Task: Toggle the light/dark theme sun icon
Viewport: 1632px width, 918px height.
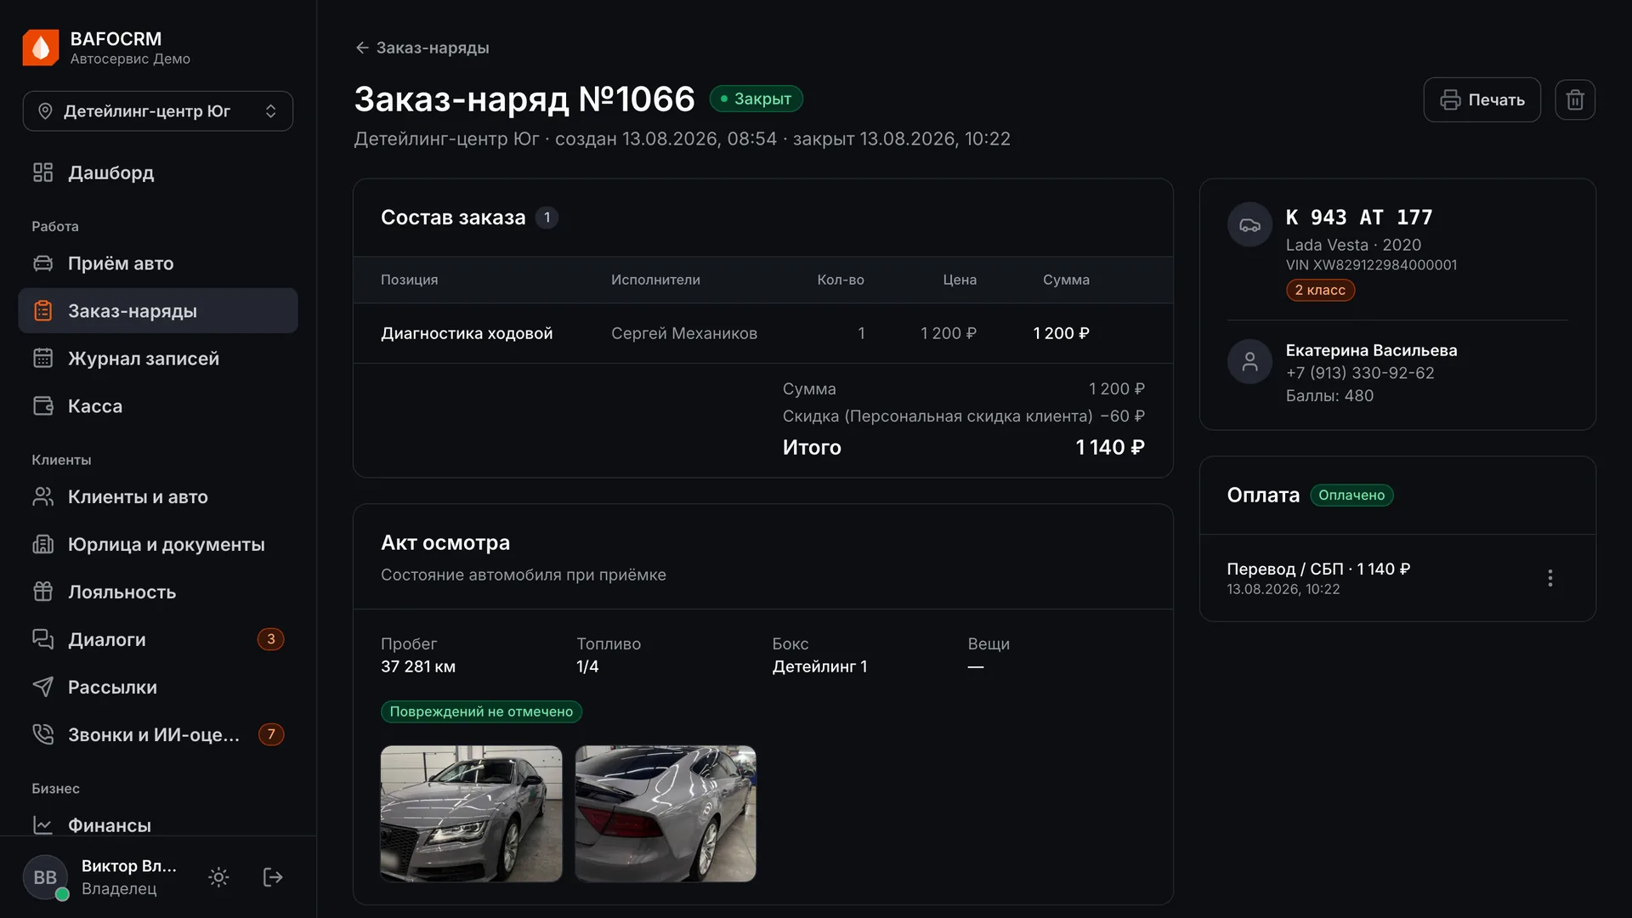Action: point(218,878)
